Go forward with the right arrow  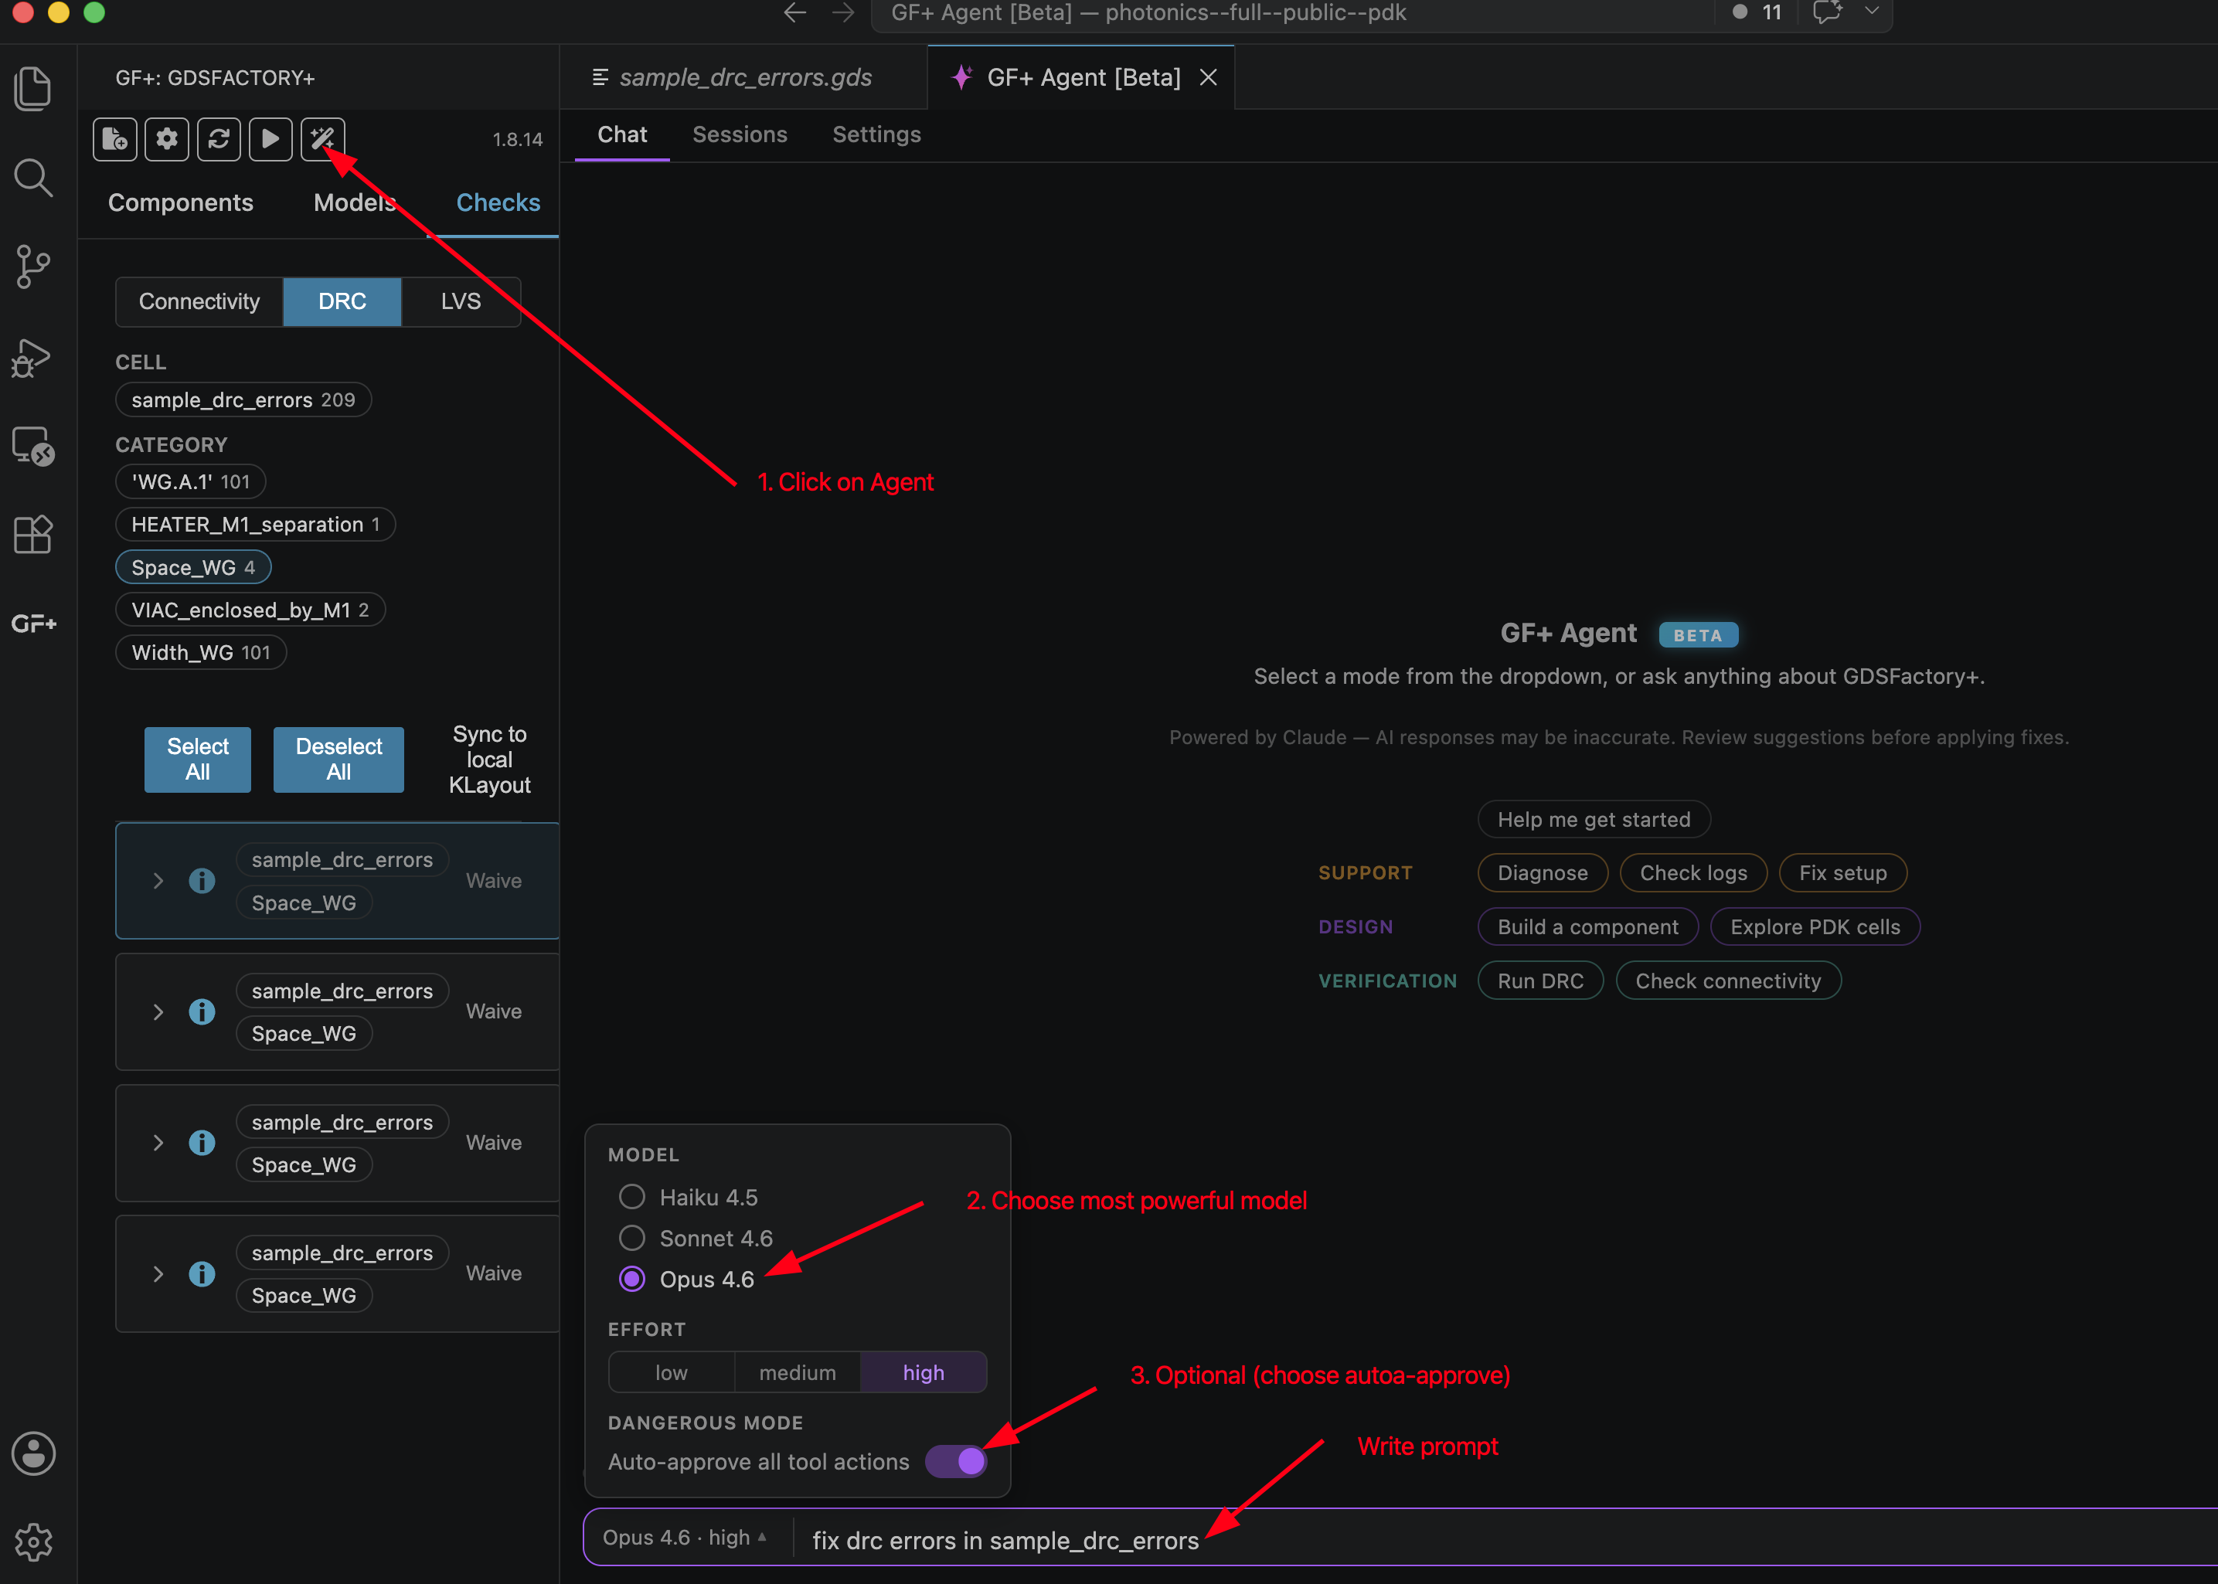(x=842, y=12)
